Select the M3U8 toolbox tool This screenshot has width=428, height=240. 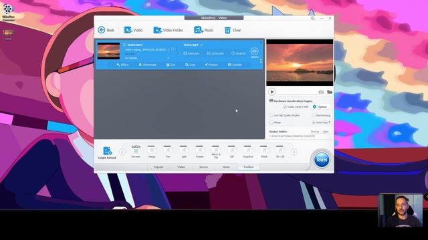(x=264, y=152)
